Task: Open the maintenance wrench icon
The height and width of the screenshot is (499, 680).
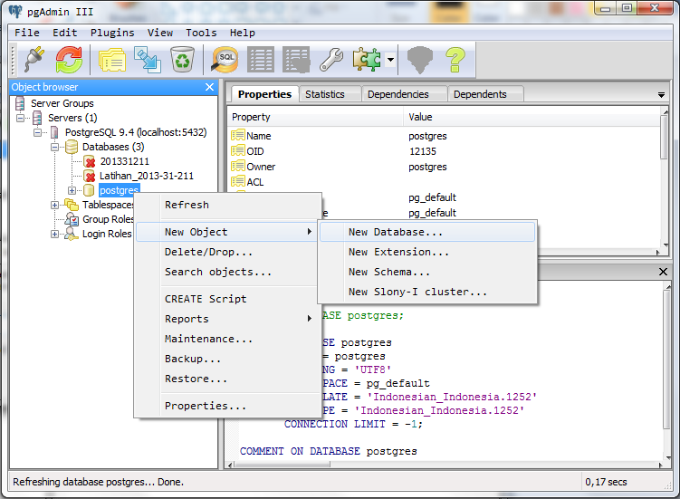Action: [x=331, y=60]
